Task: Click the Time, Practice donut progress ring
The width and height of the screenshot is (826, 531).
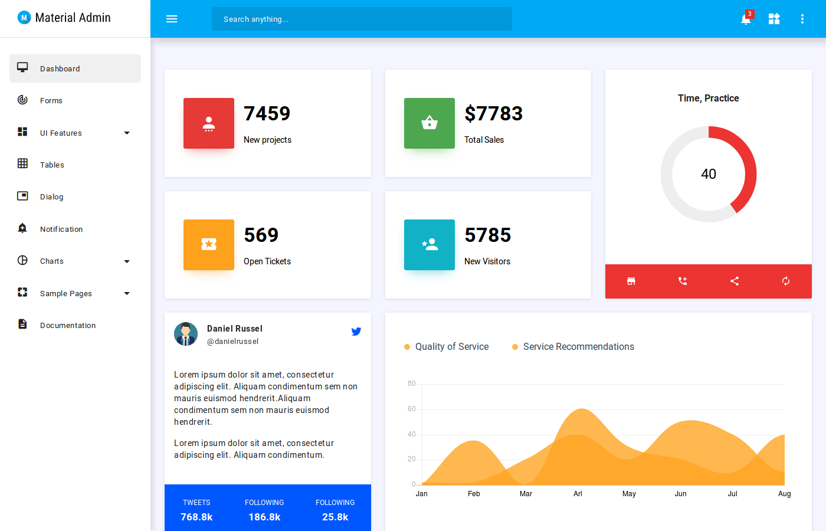Action: (709, 174)
